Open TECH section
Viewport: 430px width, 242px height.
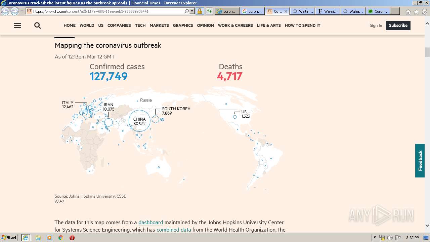(140, 26)
